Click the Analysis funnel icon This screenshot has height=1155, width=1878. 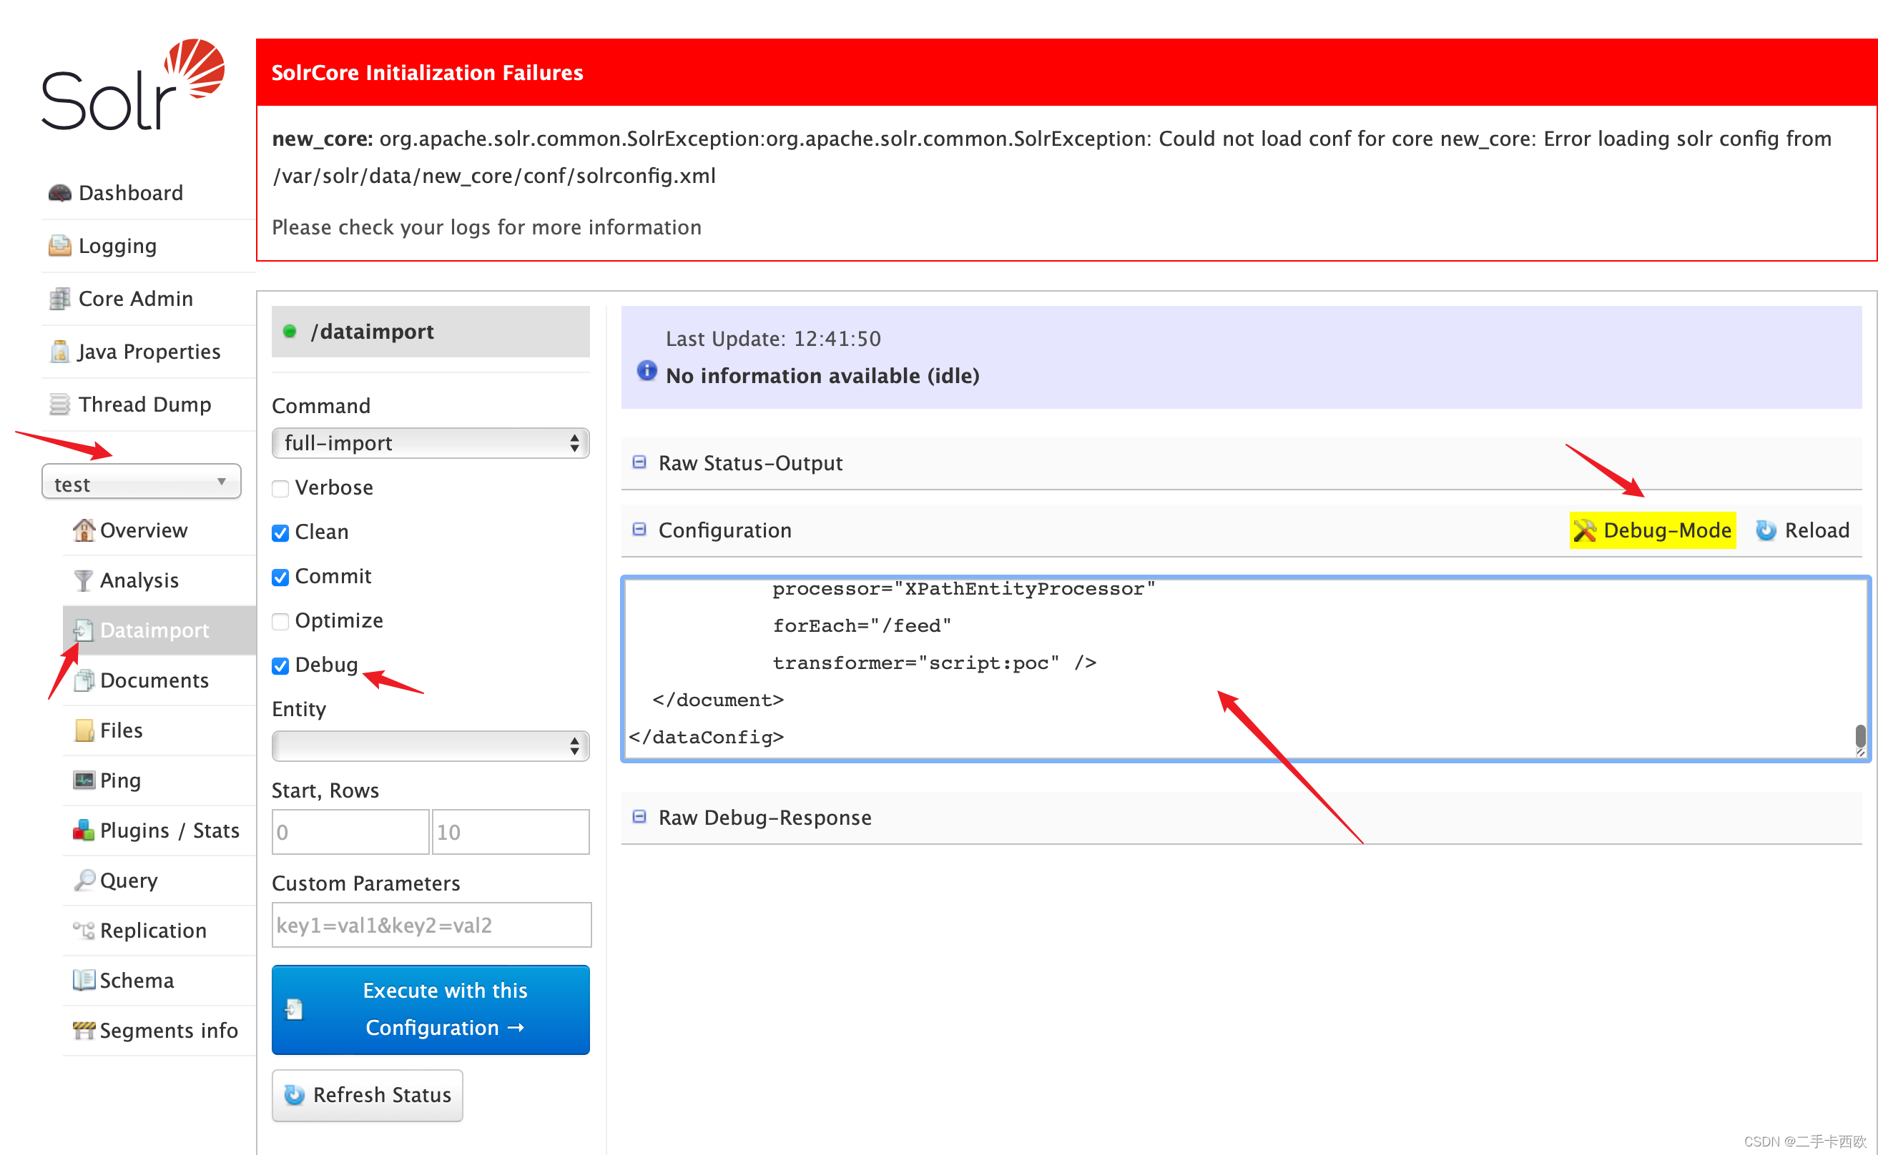[83, 580]
